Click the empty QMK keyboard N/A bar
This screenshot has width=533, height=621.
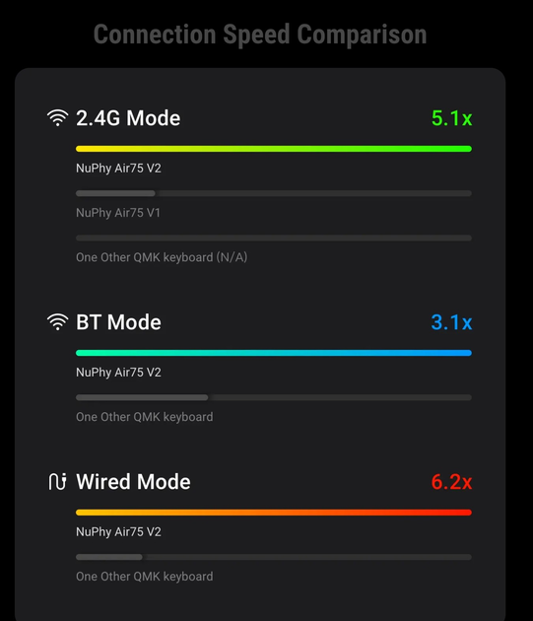click(x=274, y=238)
